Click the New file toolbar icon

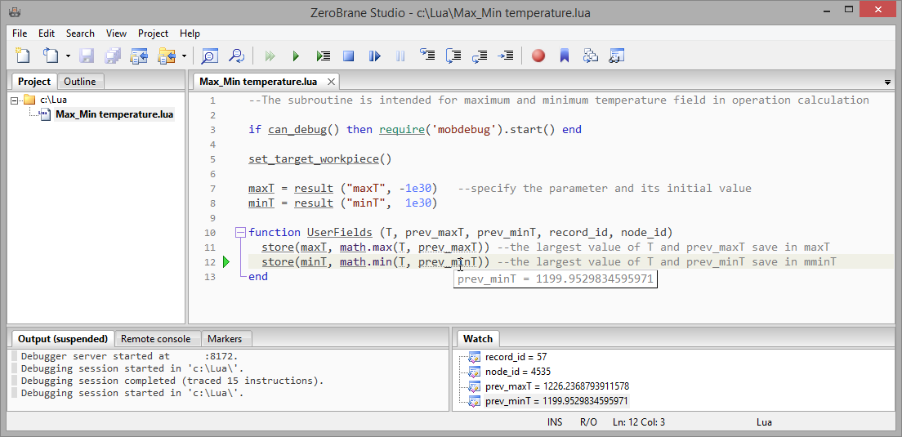(x=23, y=56)
